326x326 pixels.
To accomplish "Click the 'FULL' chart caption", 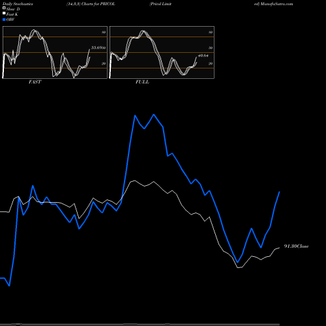I will [x=142, y=82].
